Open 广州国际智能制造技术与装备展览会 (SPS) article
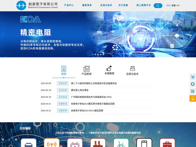The width and height of the screenshot is (196, 147). [91, 97]
